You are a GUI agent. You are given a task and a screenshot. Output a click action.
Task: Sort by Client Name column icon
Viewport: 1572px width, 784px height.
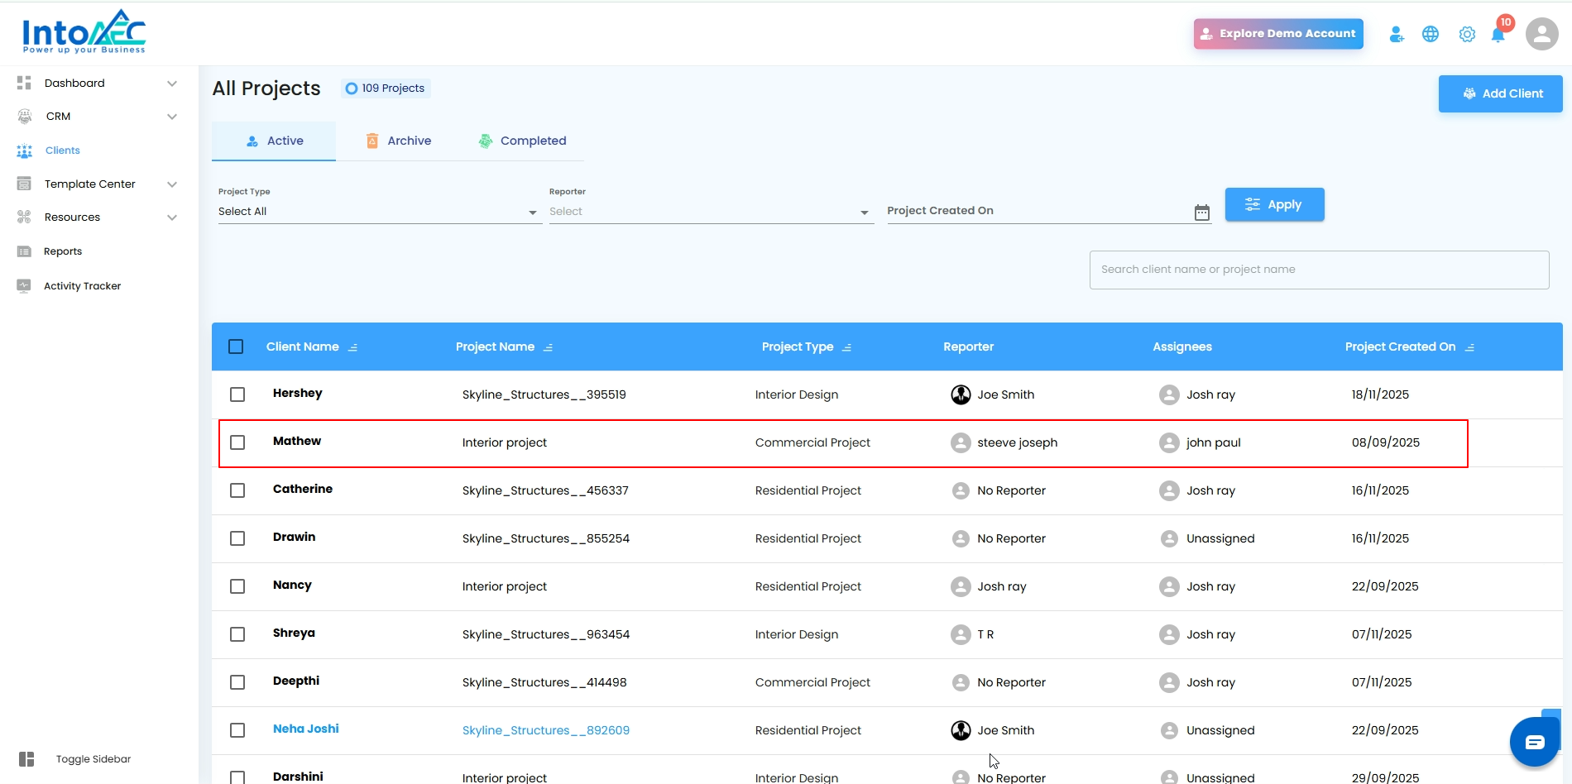coord(353,347)
